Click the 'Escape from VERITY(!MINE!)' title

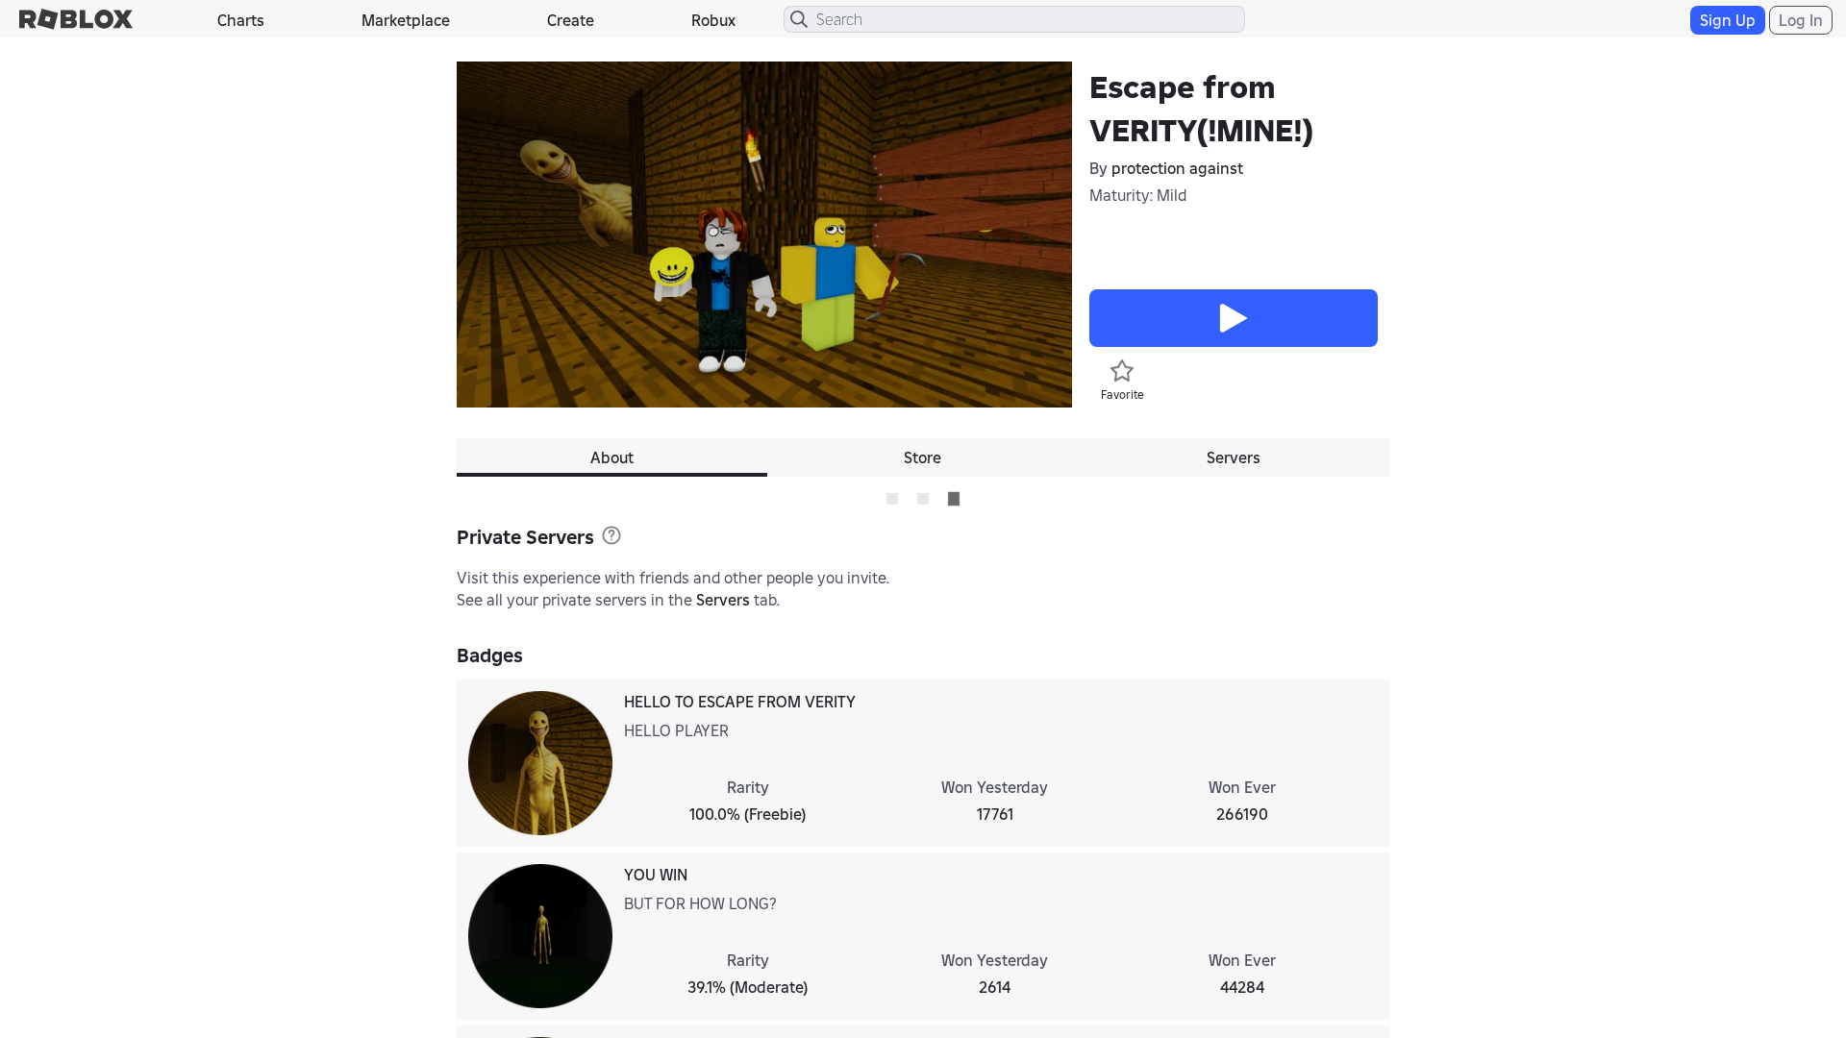pyautogui.click(x=1201, y=109)
